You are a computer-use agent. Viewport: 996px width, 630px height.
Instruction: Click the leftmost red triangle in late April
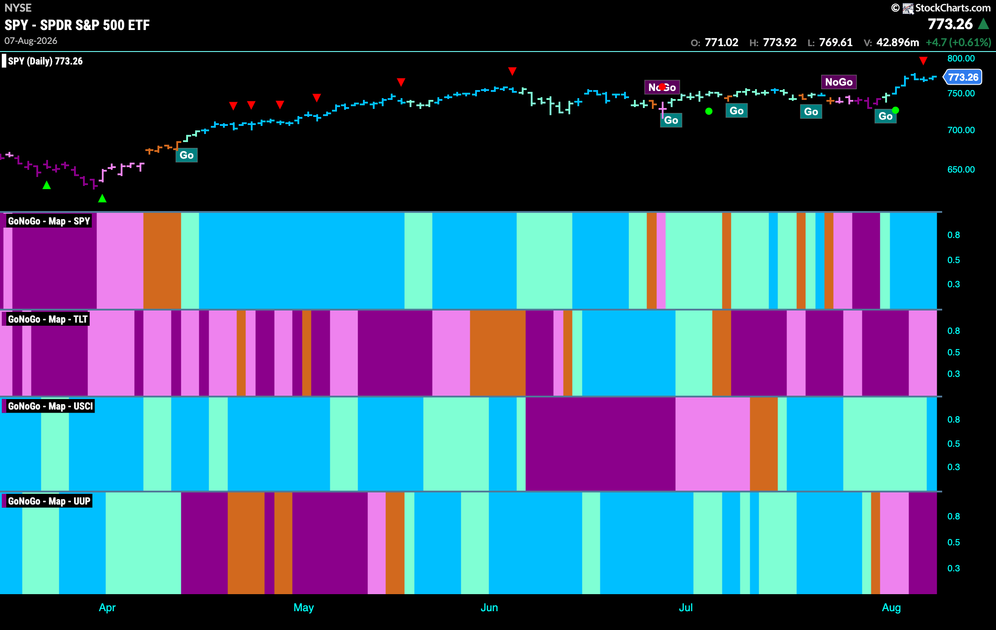[233, 106]
